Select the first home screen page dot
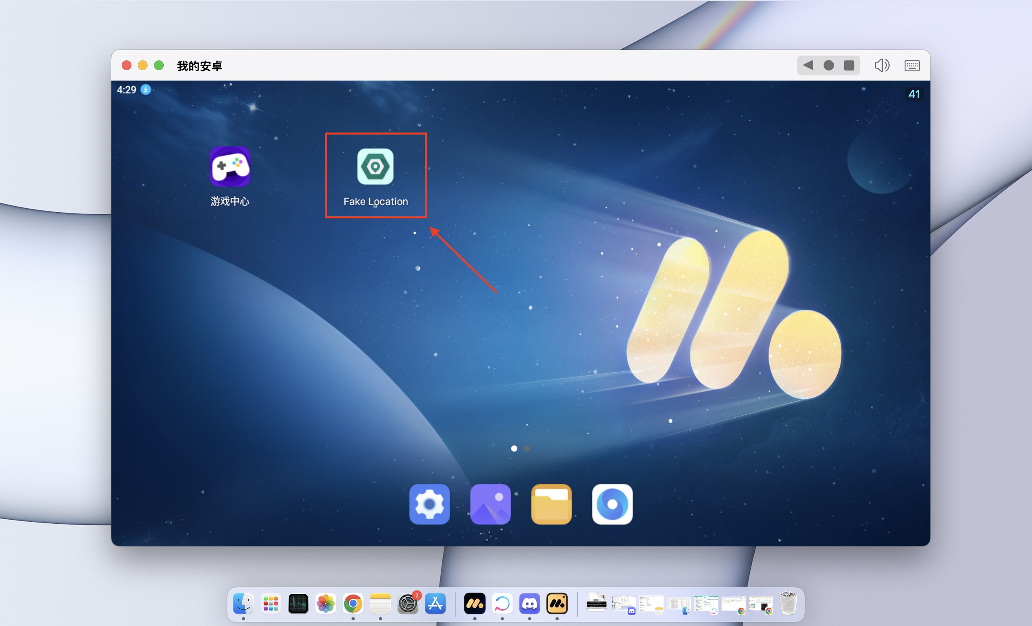Image resolution: width=1032 pixels, height=626 pixels. tap(514, 448)
